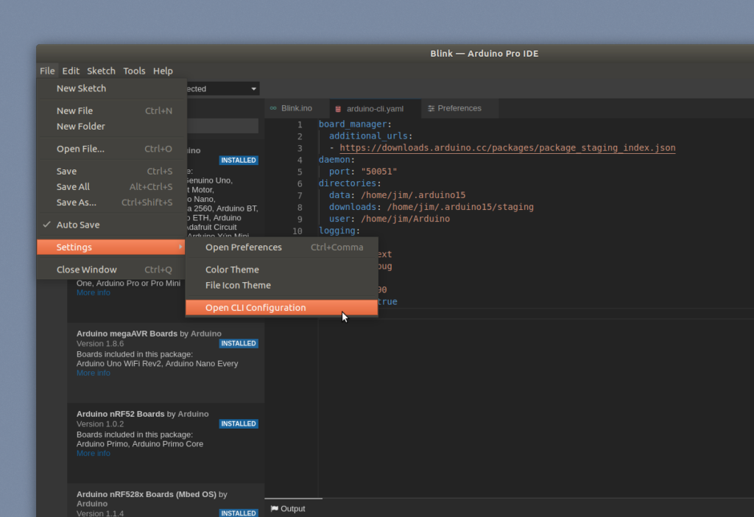
Task: Click the downloads path '/home/jim/.arduino15/staging'
Action: (460, 207)
